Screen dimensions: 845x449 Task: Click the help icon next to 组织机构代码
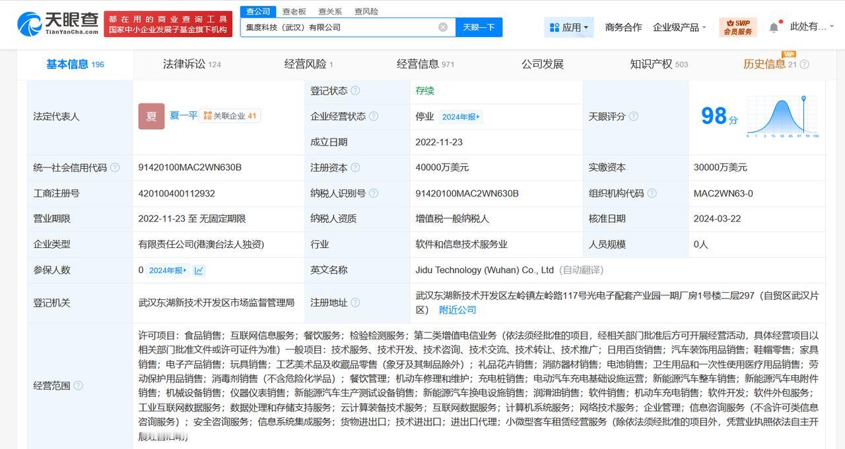[652, 193]
